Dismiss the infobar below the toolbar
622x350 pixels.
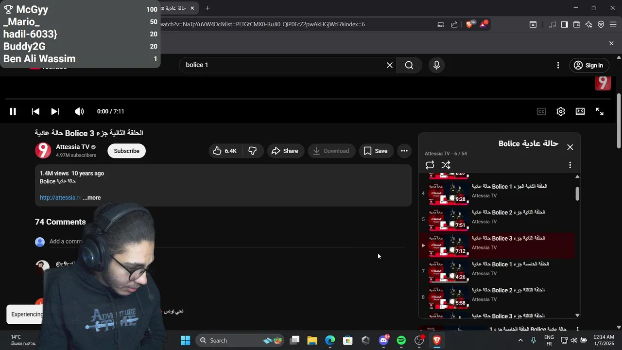611,43
